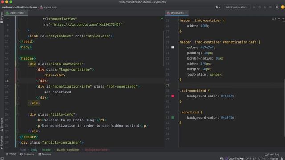Open the Terminal tool window
The height and width of the screenshot is (160, 285).
(x=45, y=154)
